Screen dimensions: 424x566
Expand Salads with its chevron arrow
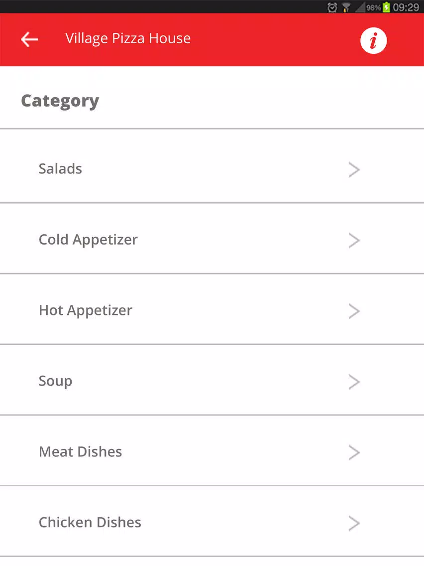pyautogui.click(x=354, y=170)
